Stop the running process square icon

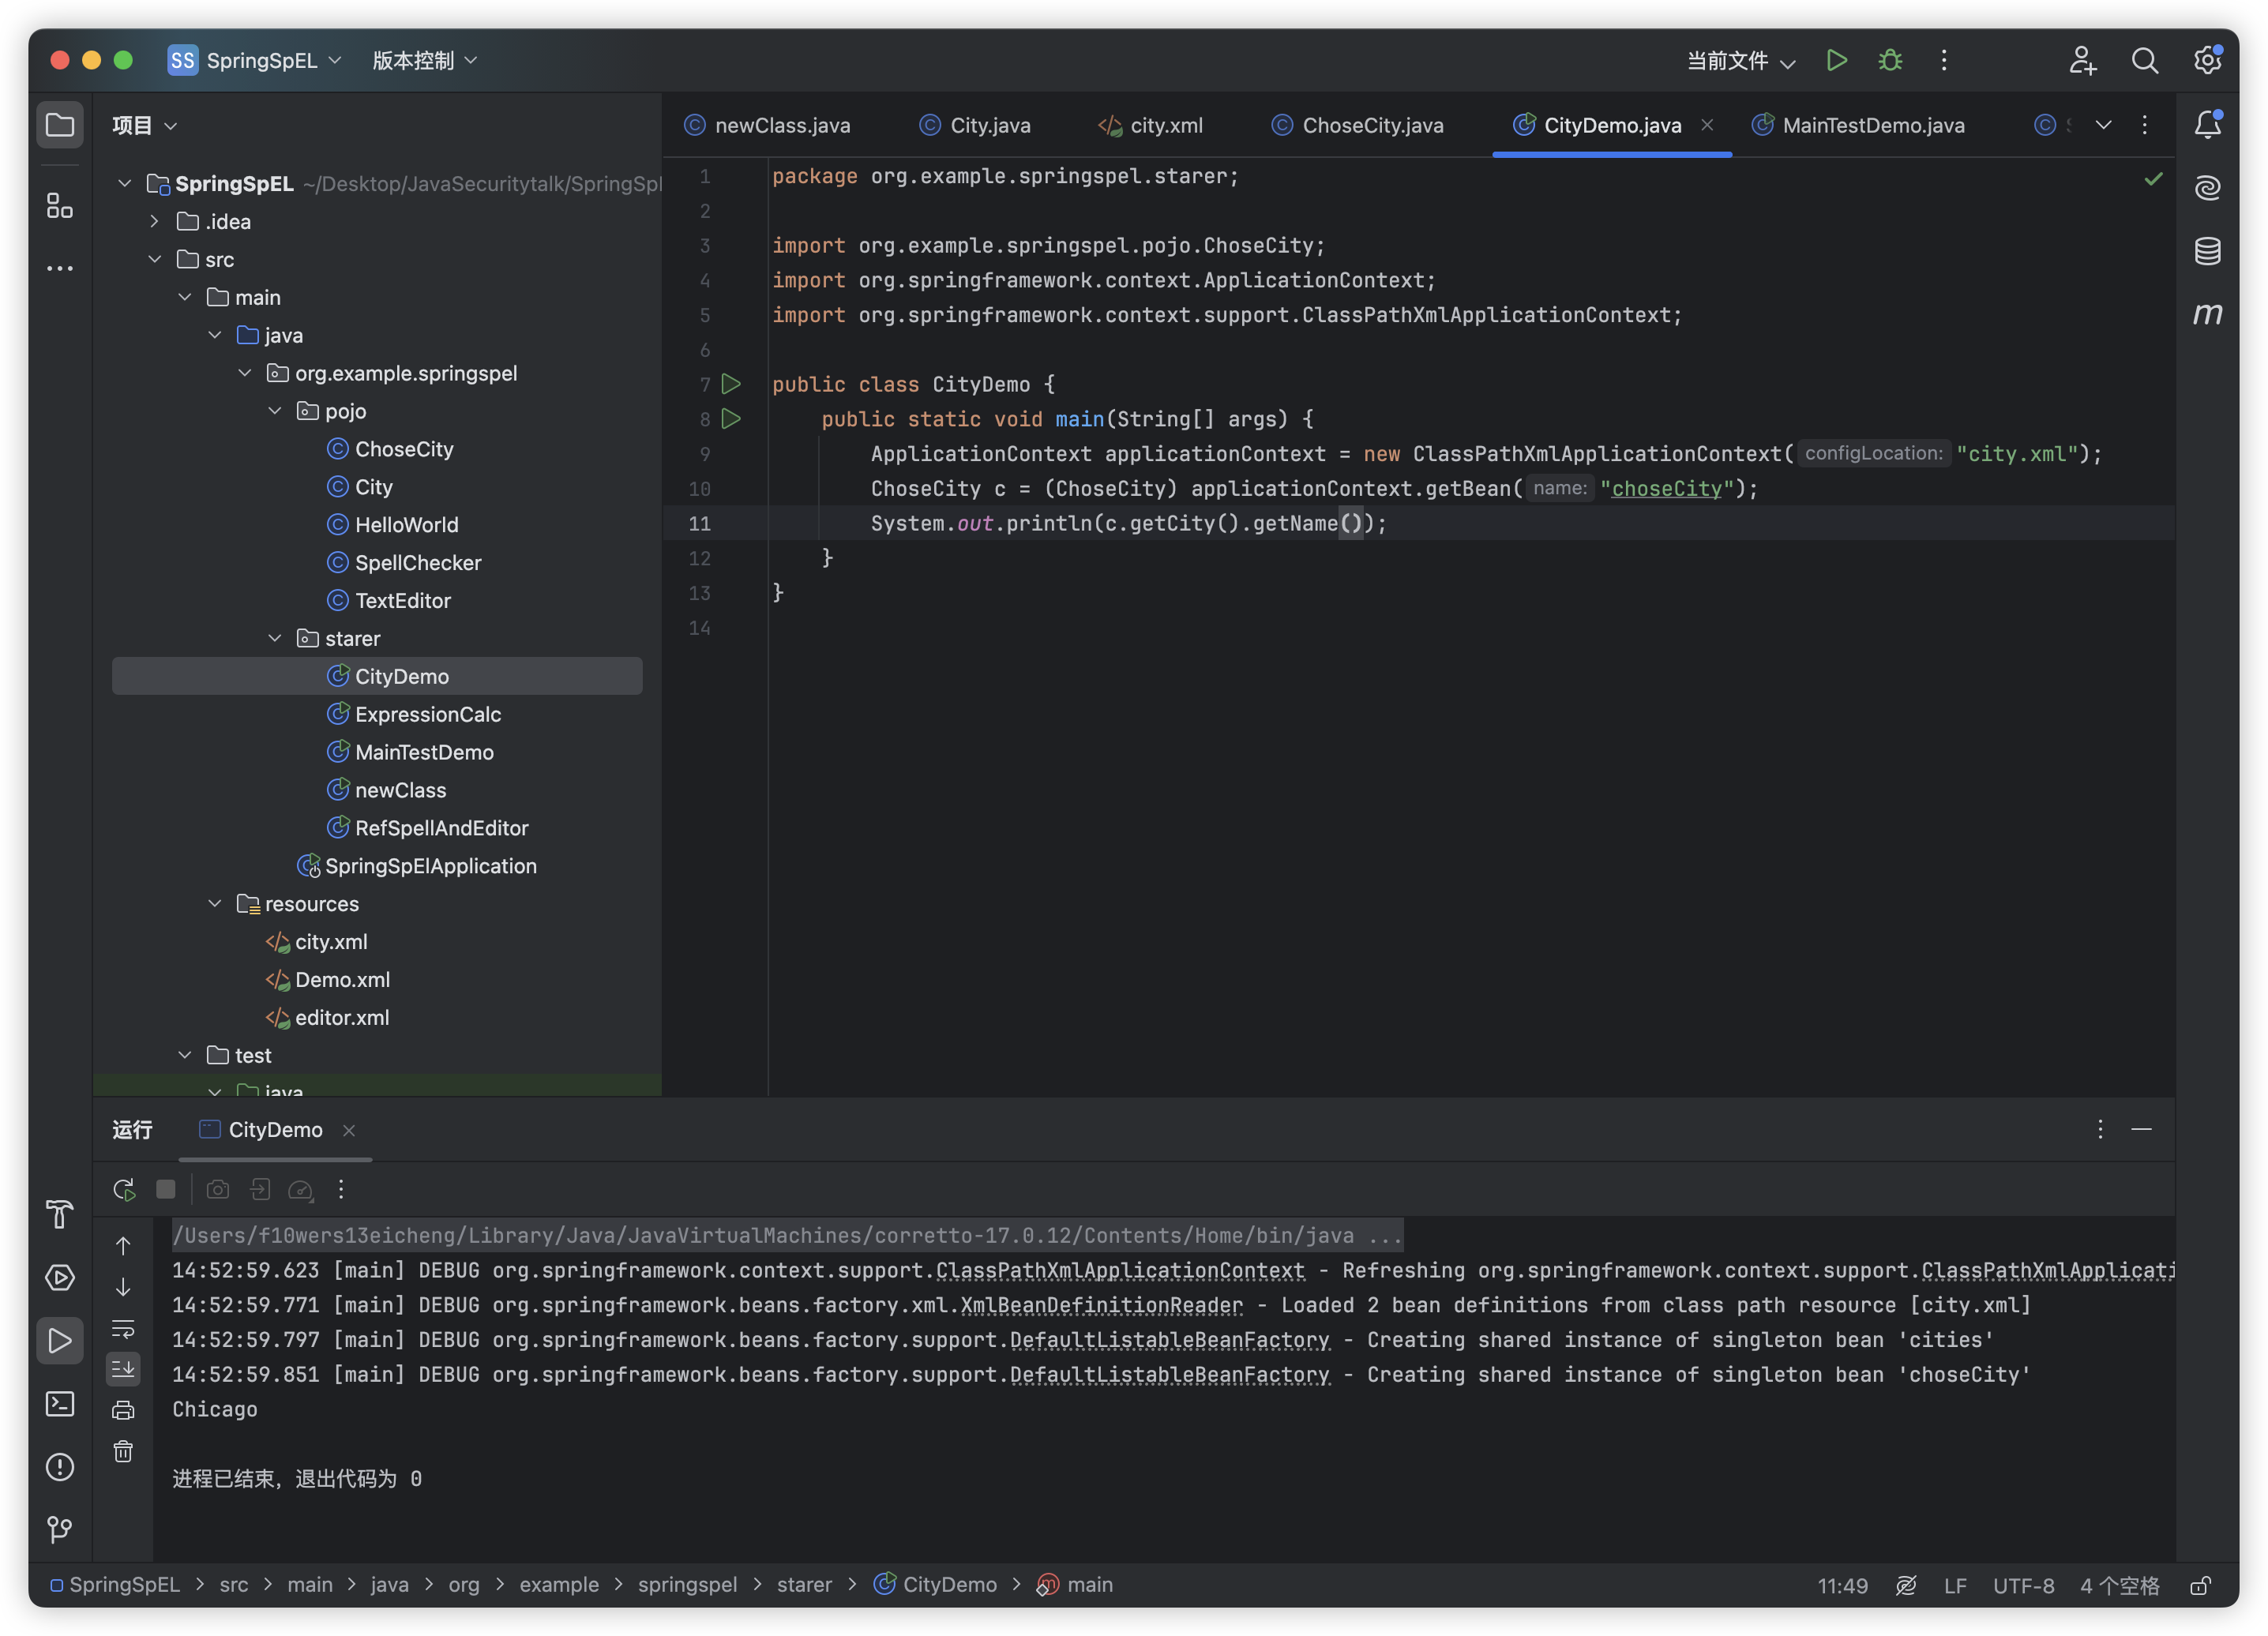166,1189
